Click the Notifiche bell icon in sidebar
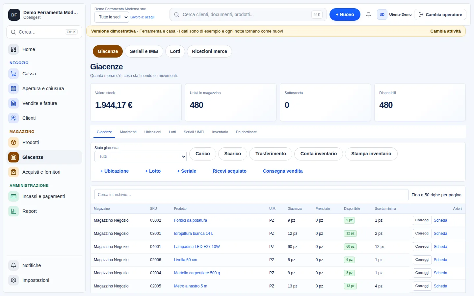Screen dimensions: 474x296 [13, 265]
